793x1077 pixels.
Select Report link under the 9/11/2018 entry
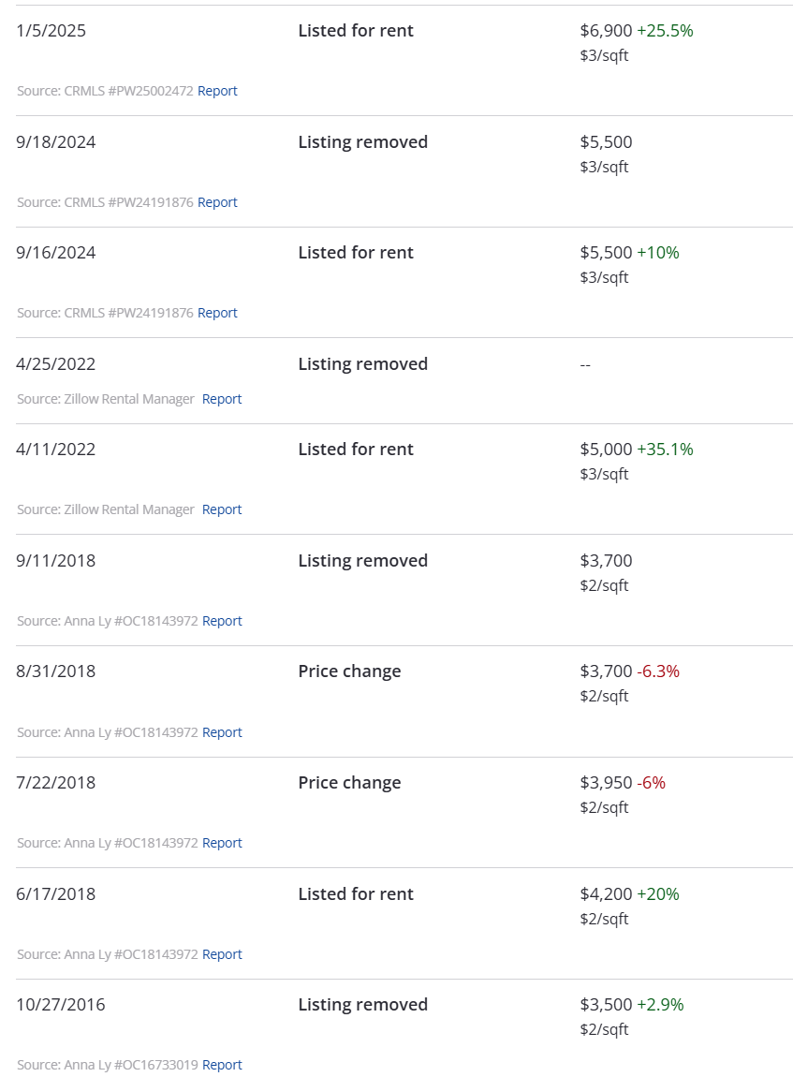pyautogui.click(x=222, y=621)
